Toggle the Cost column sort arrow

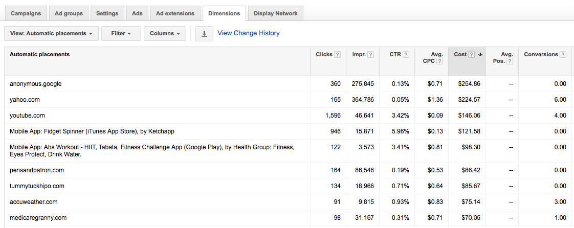pos(480,55)
